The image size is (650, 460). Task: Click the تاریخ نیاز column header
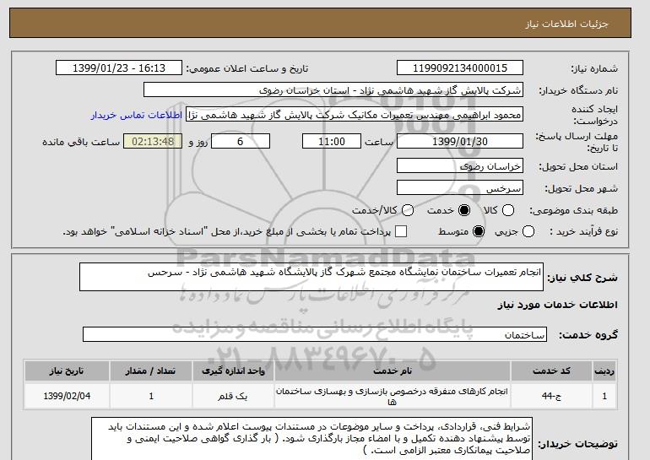pos(67,371)
